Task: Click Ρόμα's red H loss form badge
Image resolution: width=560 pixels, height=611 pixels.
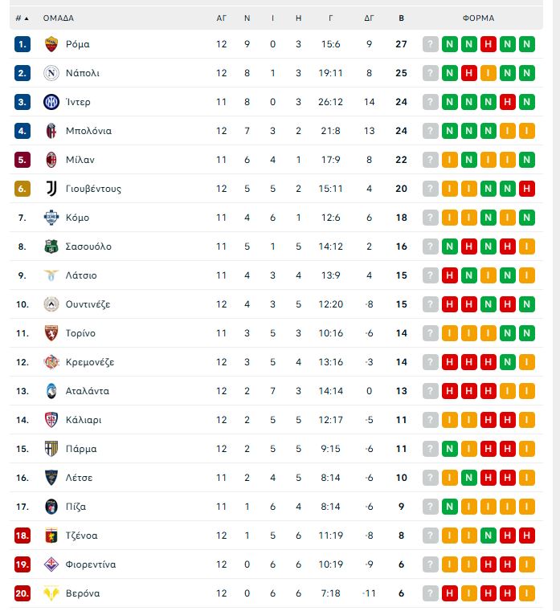Action: point(488,44)
